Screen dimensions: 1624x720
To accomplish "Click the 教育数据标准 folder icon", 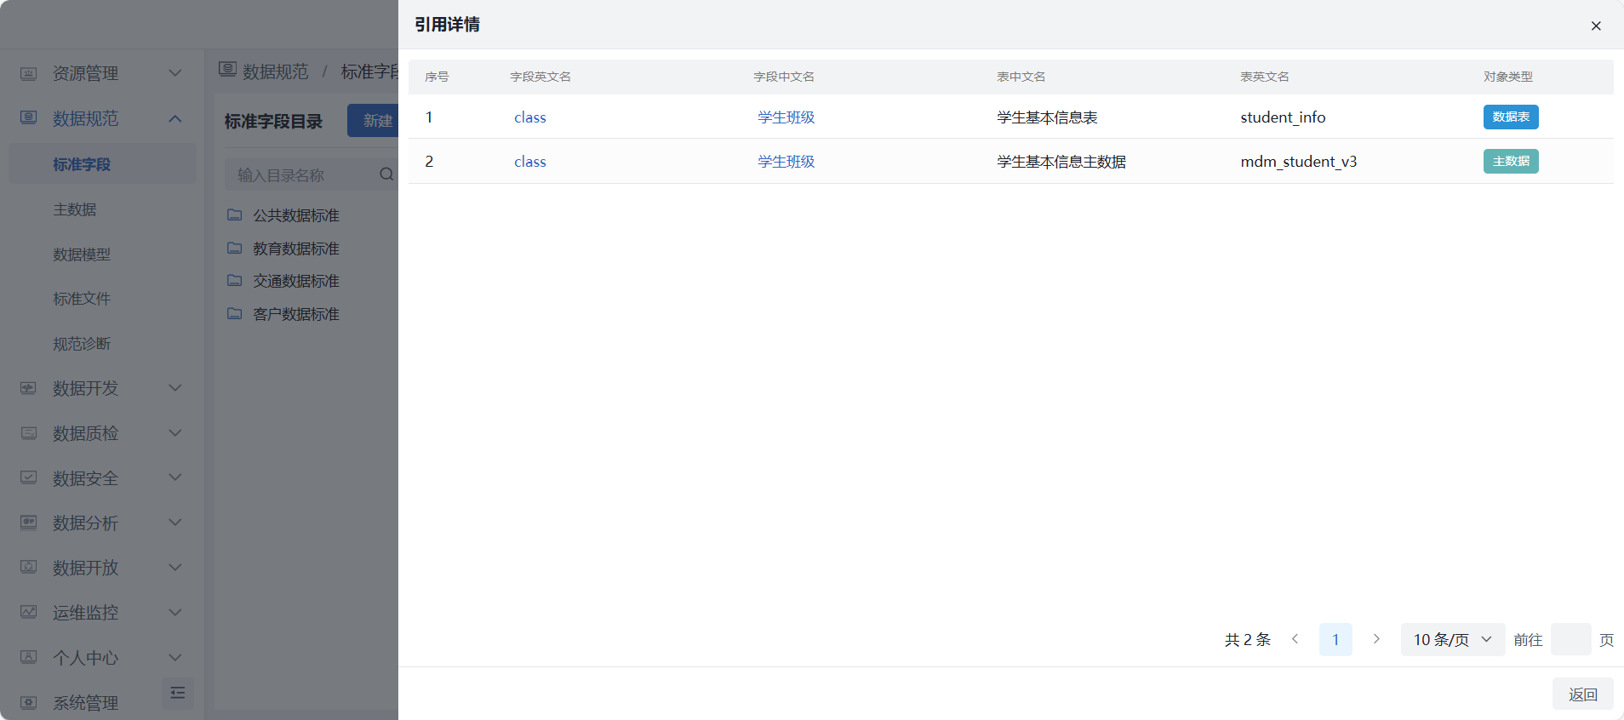I will point(235,249).
